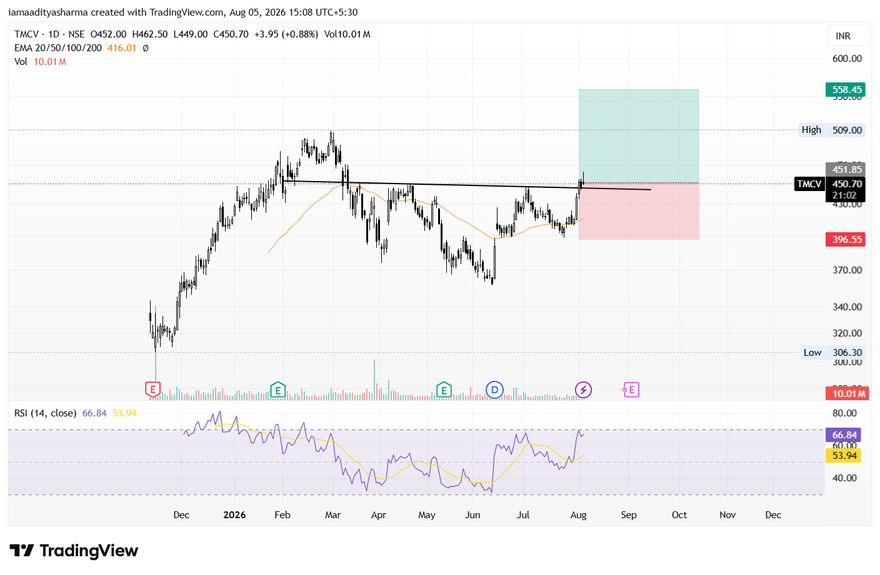This screenshot has height=575, width=880.
Task: Click the Oct label on the time axis
Action: click(x=679, y=515)
